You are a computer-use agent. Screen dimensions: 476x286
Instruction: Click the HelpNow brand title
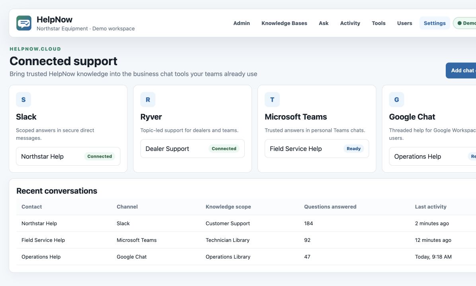pyautogui.click(x=55, y=19)
